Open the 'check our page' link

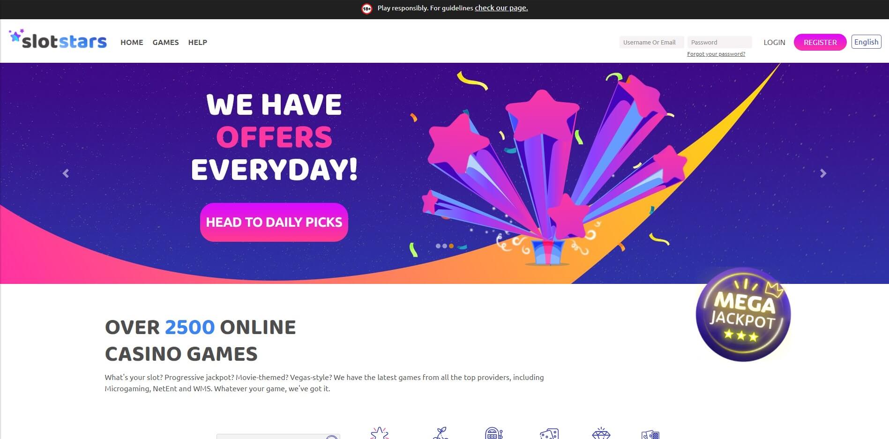[501, 8]
